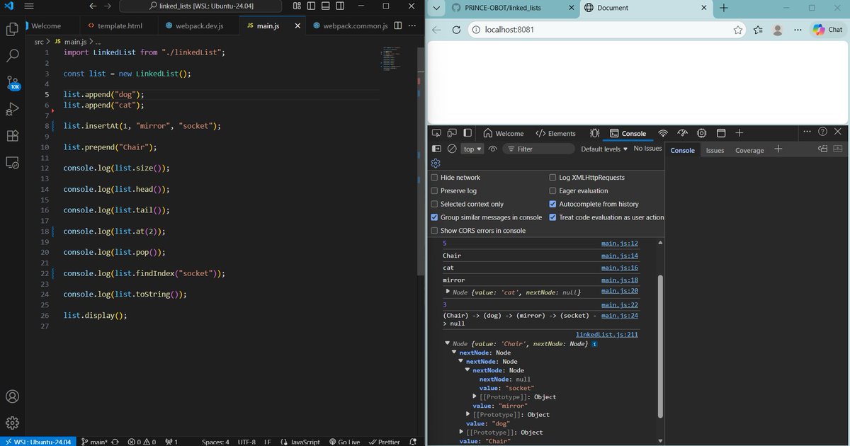Viewport: 850px width, 446px height.
Task: Enable Selected context only checkbox
Action: 435,204
